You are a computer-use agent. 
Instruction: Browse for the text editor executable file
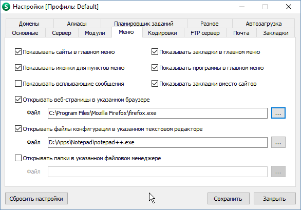(278, 142)
